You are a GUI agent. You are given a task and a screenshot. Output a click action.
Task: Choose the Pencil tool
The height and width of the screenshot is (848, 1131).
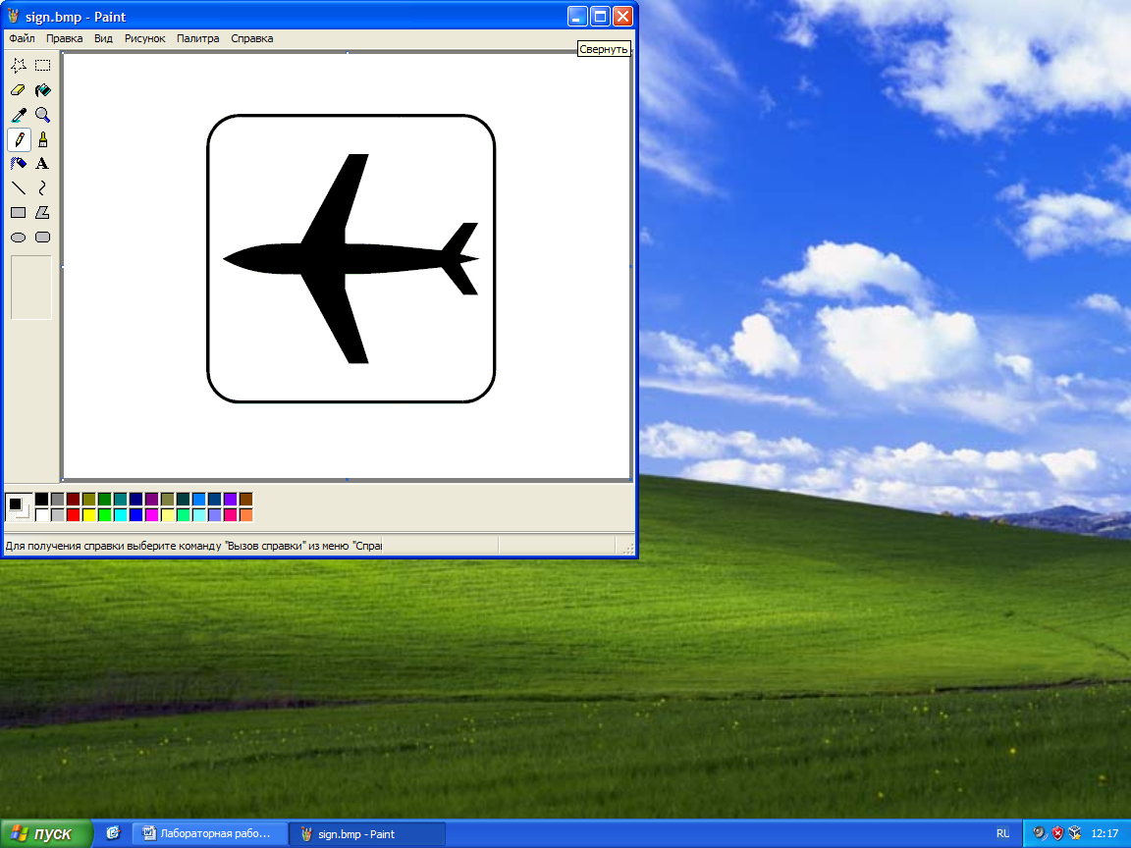coord(19,139)
